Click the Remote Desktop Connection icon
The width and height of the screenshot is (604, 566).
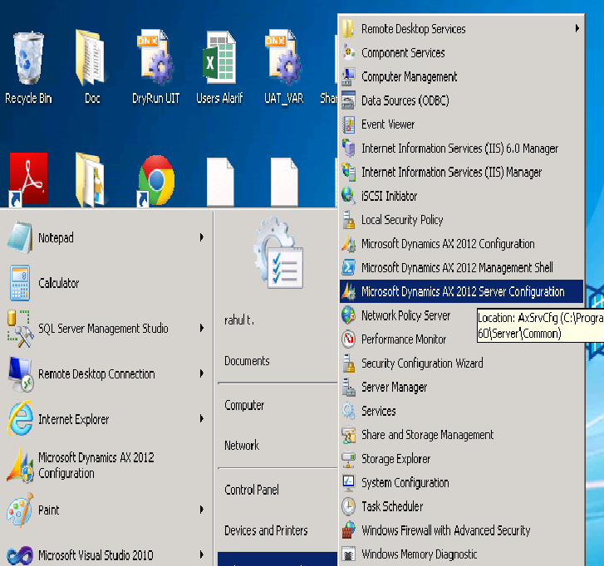(x=21, y=374)
